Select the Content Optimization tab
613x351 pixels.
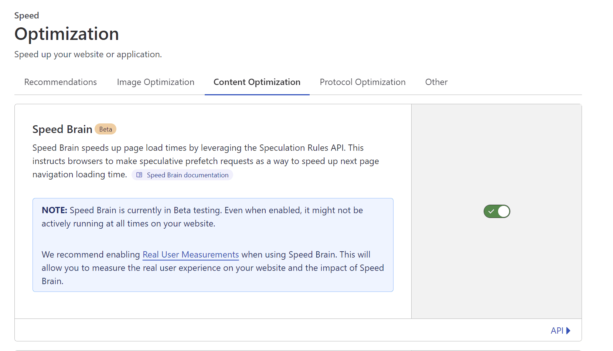pyautogui.click(x=257, y=82)
